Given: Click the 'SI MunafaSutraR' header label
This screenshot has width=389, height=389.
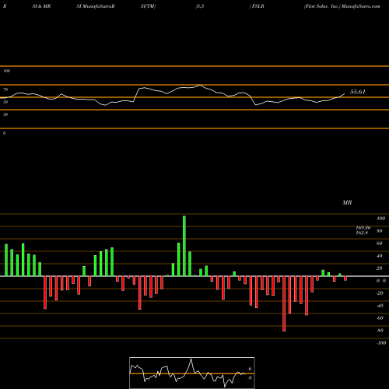Looking at the screenshot, I should pyautogui.click(x=96, y=6).
